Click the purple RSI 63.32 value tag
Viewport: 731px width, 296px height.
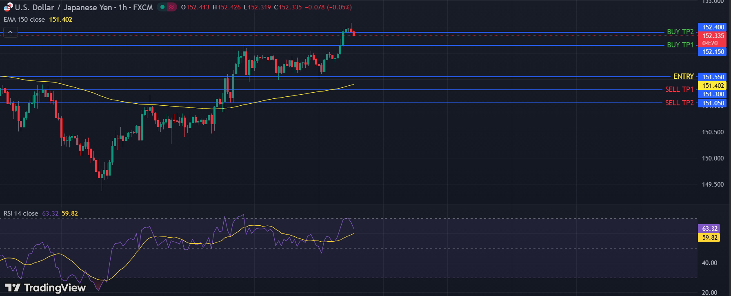709,229
